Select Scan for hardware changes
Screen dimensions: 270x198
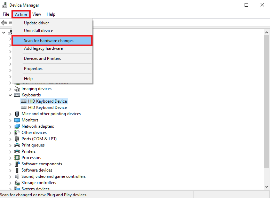(x=52, y=41)
